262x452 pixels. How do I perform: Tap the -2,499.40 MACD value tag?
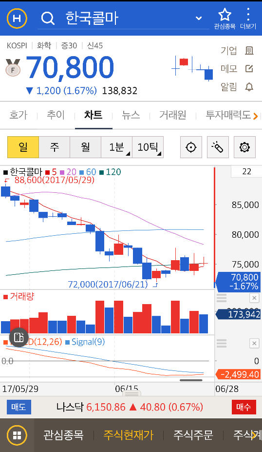(x=238, y=374)
